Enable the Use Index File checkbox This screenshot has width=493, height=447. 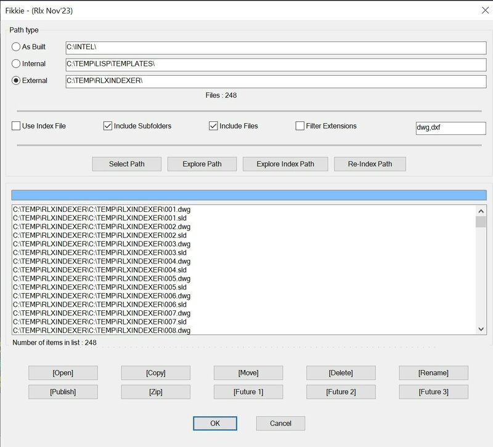pos(16,126)
